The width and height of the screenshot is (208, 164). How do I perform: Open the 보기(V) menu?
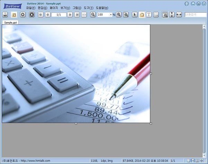65,8
